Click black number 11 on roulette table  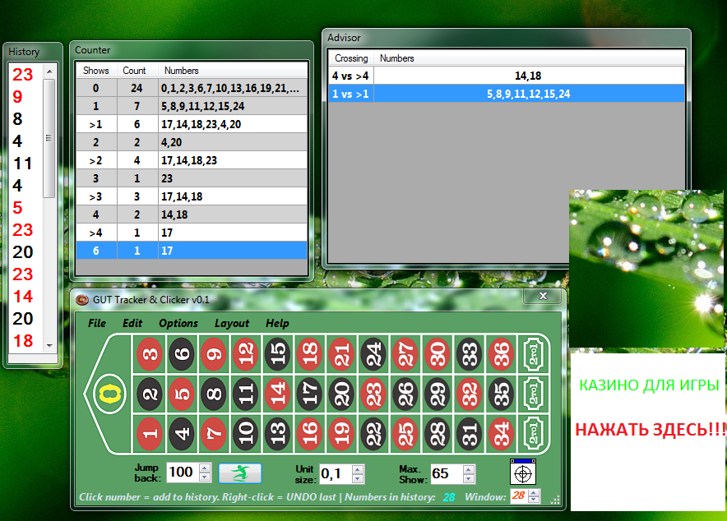coord(246,394)
